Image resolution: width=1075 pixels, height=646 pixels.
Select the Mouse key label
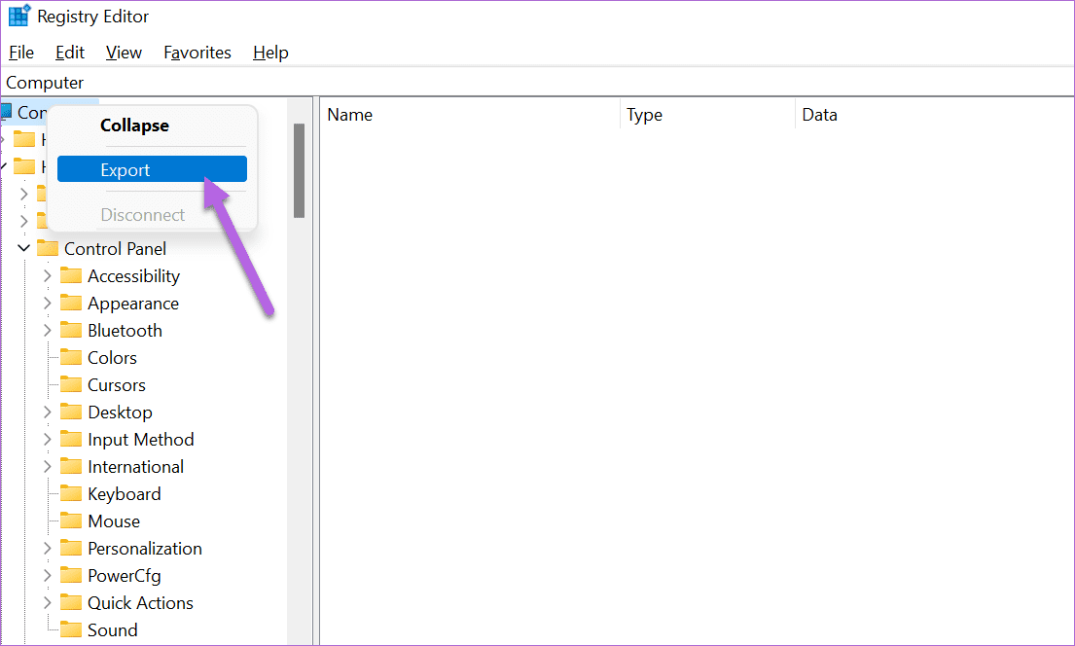tap(114, 521)
